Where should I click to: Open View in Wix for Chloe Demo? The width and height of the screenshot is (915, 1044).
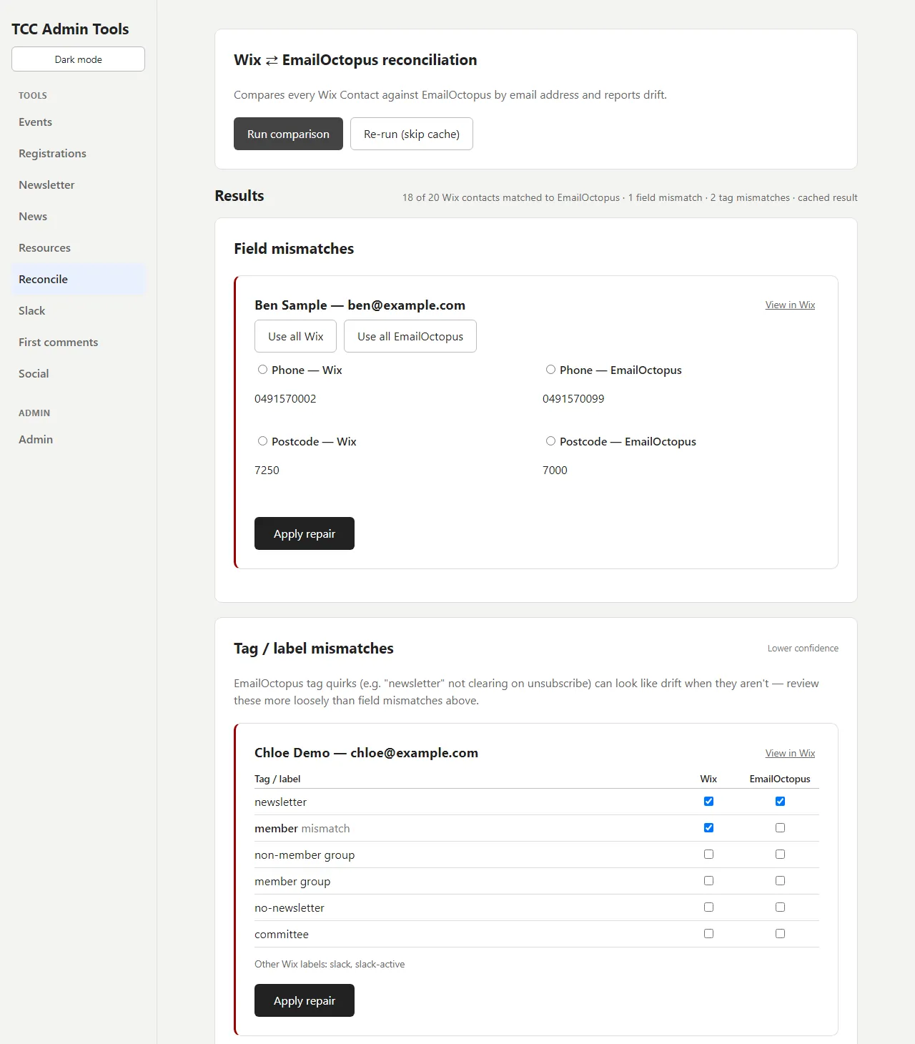[790, 753]
